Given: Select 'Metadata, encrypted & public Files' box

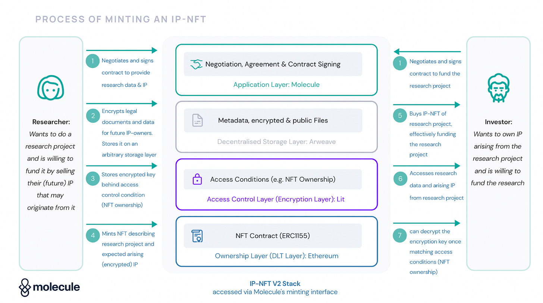Looking at the screenshot, I should pyautogui.click(x=273, y=120).
